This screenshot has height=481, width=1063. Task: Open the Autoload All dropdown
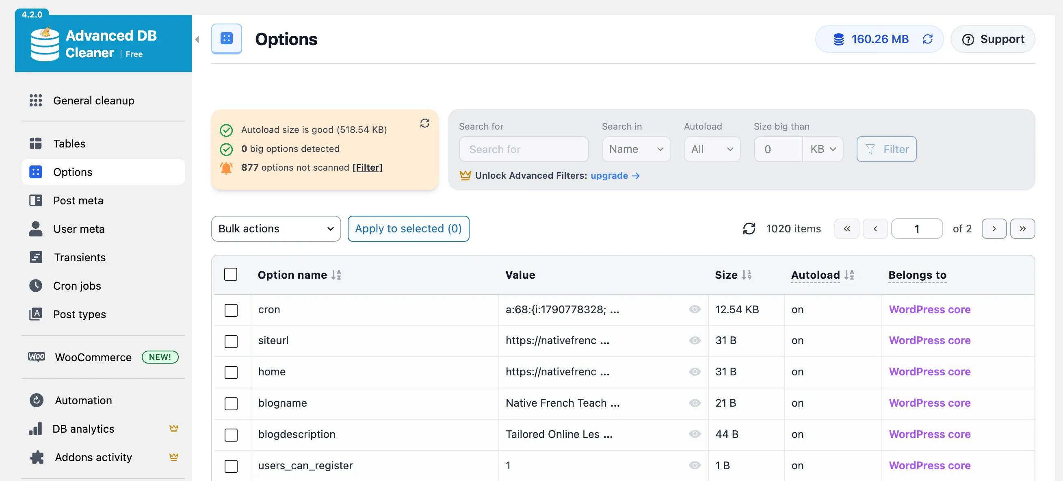[712, 149]
